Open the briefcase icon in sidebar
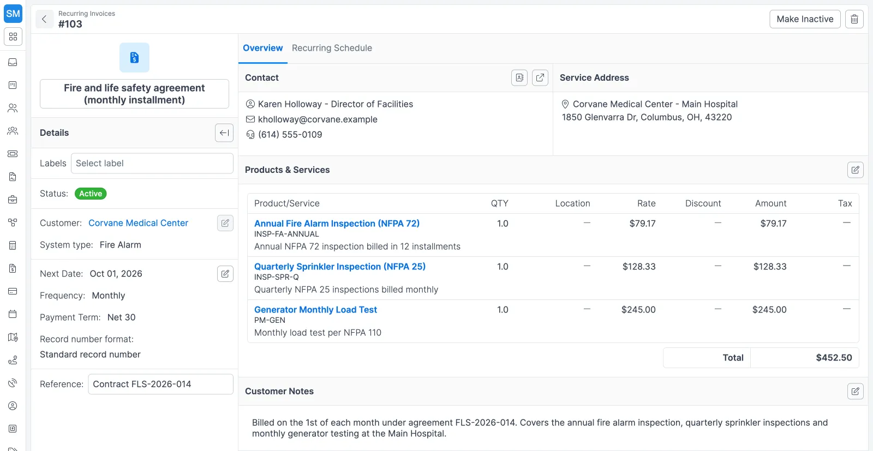 tap(13, 200)
